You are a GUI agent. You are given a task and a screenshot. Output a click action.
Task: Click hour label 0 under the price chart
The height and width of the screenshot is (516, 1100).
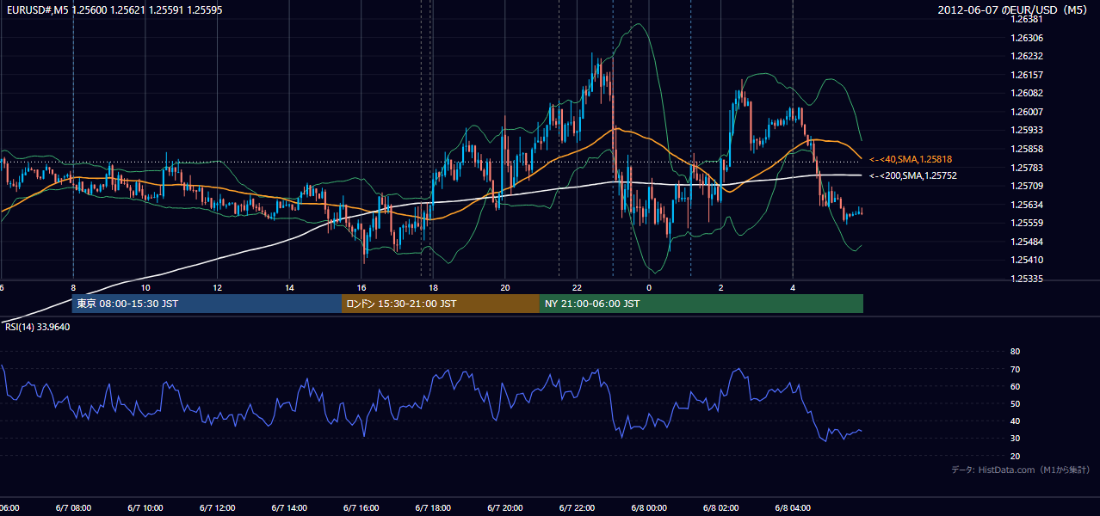[x=649, y=287]
